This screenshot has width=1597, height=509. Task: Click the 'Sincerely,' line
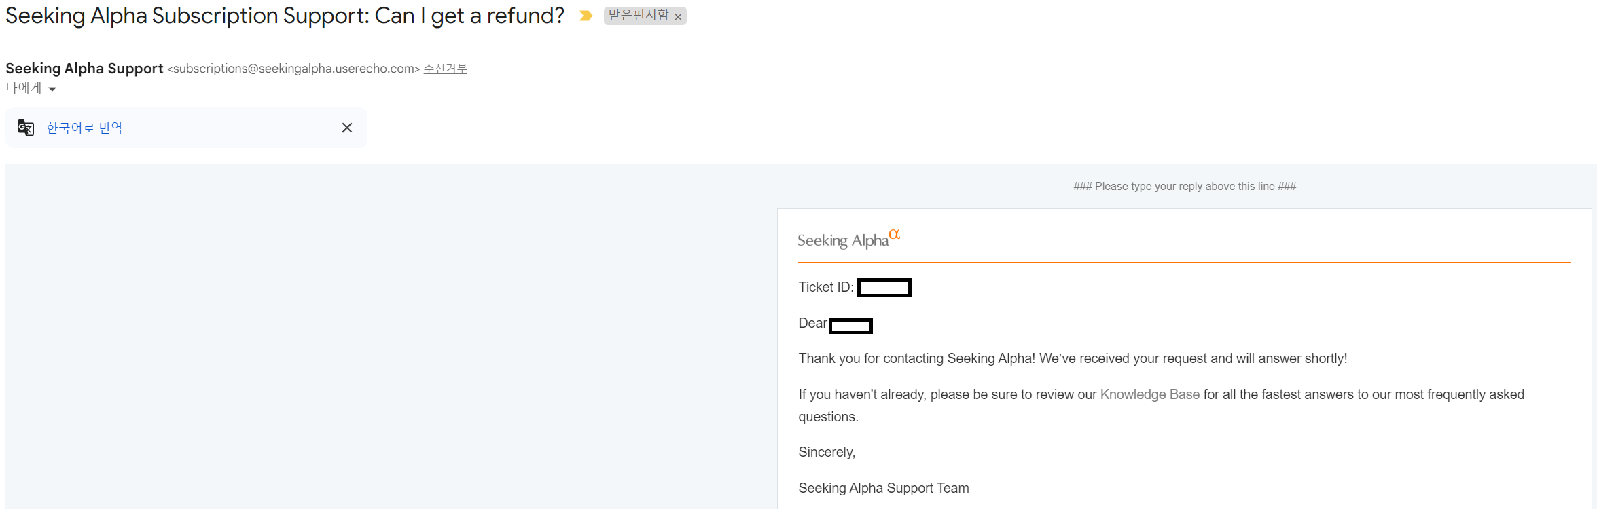(x=827, y=452)
